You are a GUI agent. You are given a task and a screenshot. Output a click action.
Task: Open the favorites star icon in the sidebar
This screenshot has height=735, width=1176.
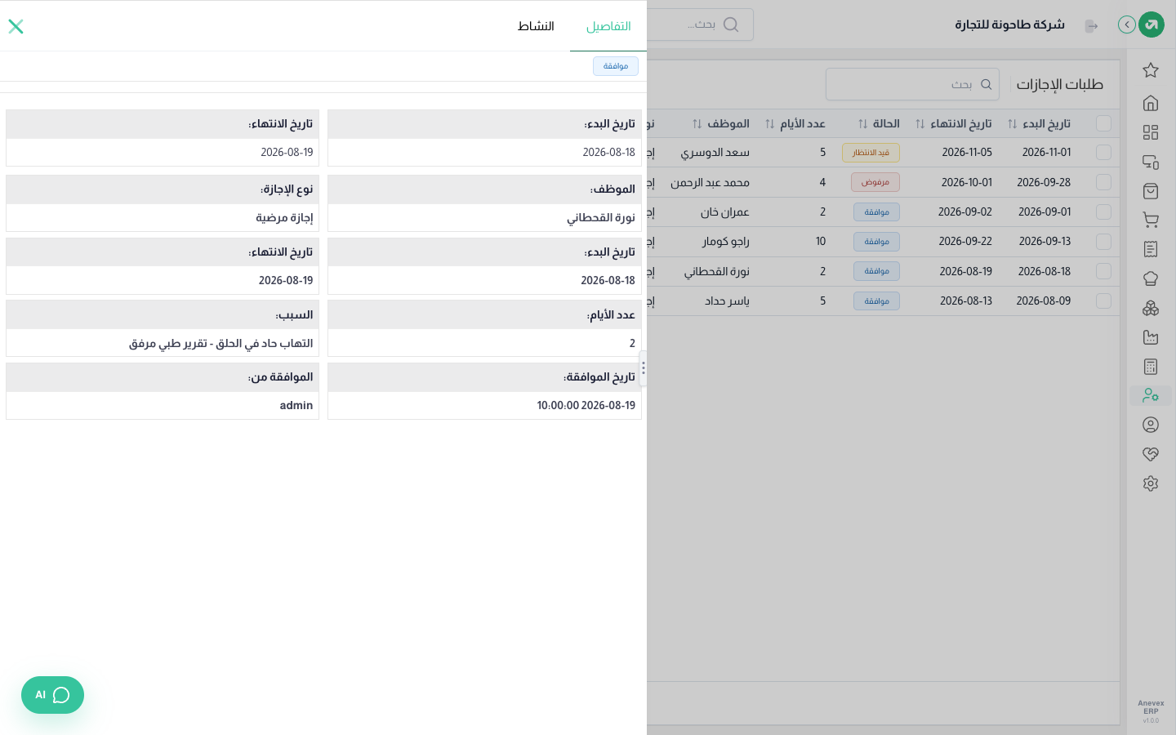point(1151,70)
